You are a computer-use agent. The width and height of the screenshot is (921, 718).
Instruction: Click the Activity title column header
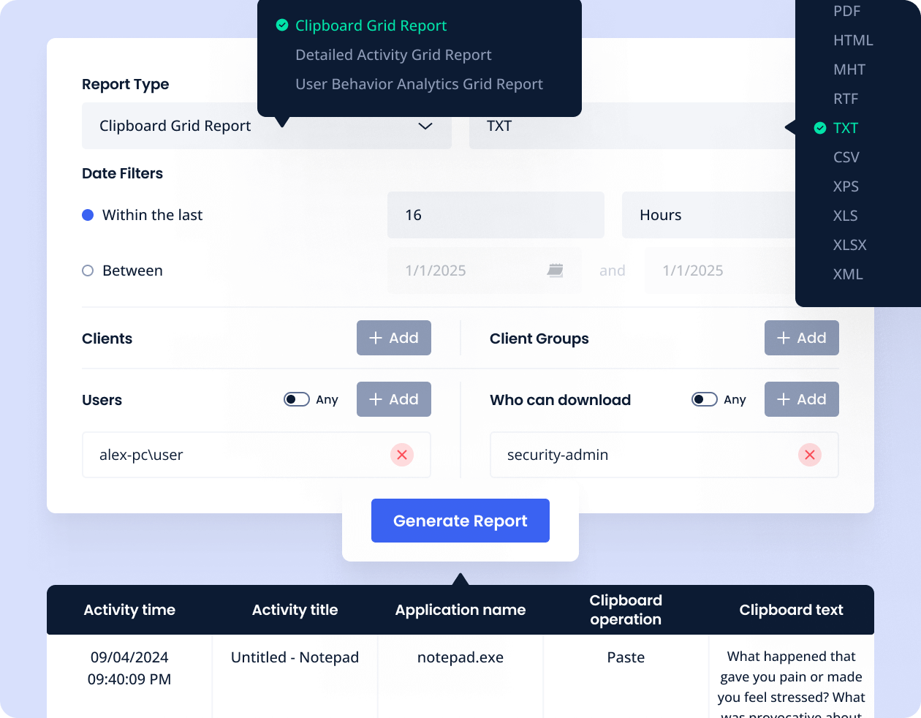295,610
